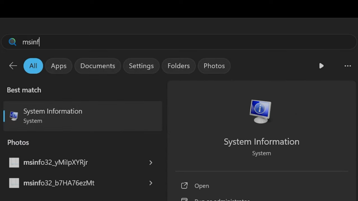
Task: Open System Information best match result
Action: click(83, 116)
